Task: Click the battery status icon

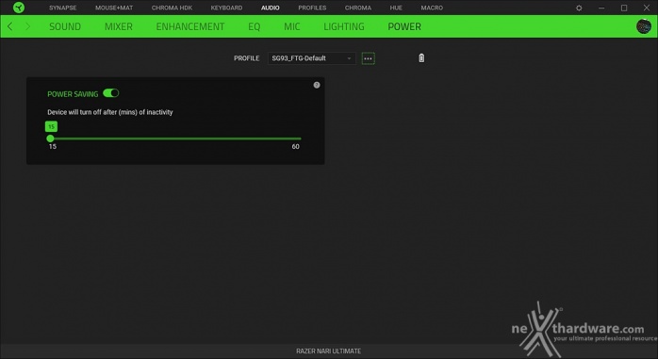Action: tap(421, 58)
